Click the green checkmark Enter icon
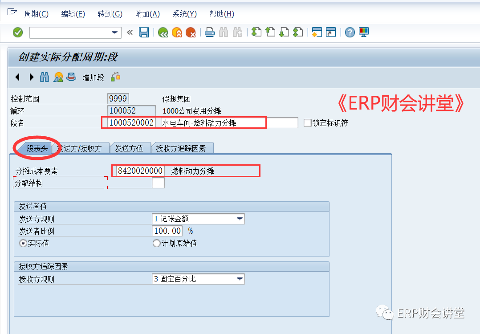Viewport: 480px width, 334px height. (x=18, y=32)
